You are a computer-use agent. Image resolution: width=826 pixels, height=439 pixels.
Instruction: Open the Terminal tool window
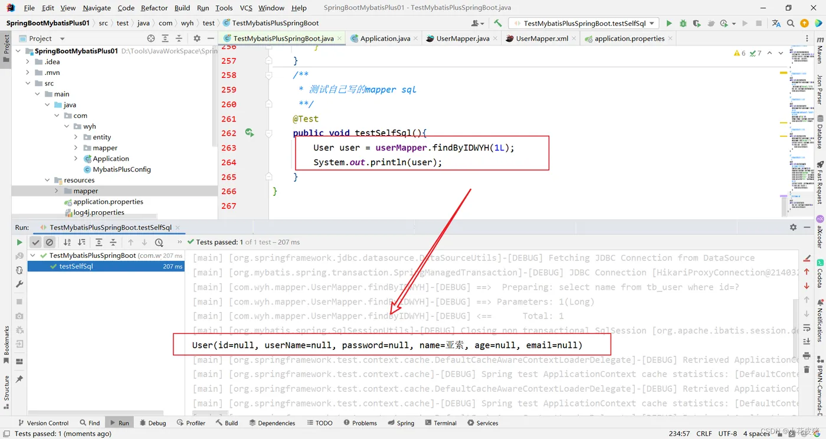point(440,423)
